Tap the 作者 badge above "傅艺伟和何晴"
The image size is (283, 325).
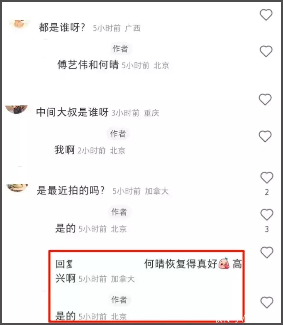(x=120, y=49)
